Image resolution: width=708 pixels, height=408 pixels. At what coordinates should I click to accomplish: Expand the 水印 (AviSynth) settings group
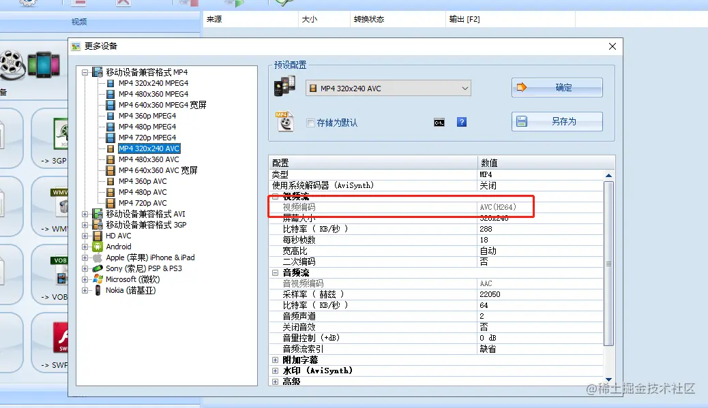click(x=276, y=371)
